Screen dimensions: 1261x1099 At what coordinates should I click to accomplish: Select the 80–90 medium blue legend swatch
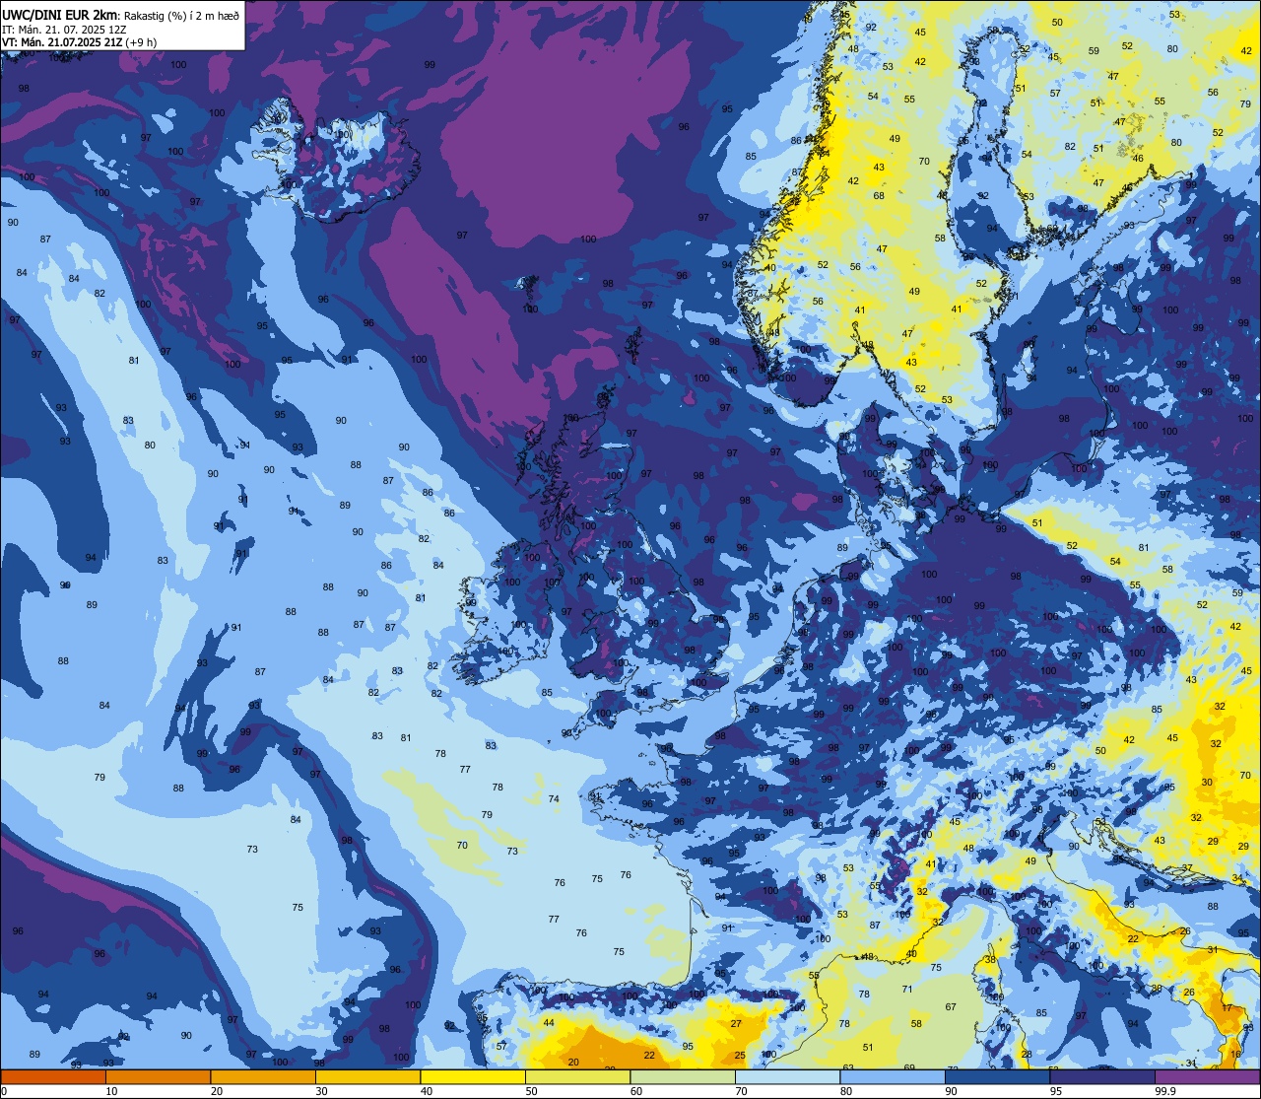(893, 1076)
